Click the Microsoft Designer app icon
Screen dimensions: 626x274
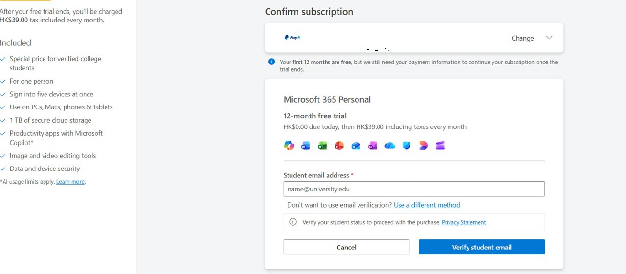click(x=423, y=146)
